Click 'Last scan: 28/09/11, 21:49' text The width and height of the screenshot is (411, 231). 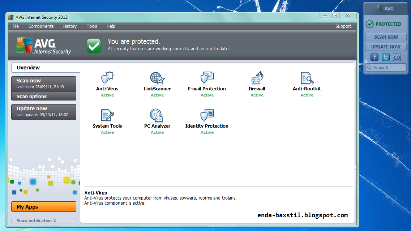coord(40,87)
